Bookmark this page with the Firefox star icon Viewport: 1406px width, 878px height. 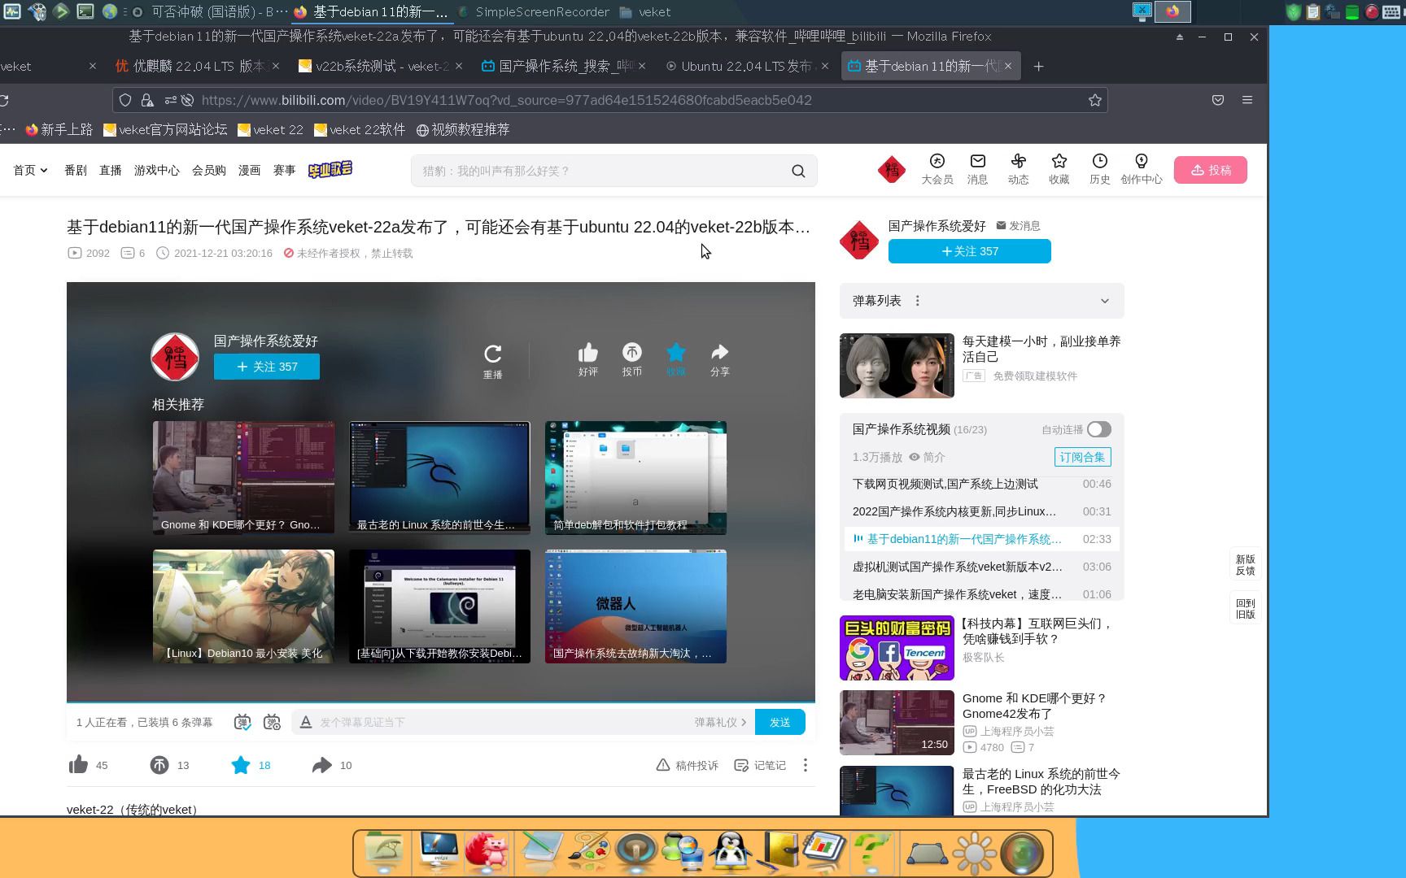pos(1094,100)
